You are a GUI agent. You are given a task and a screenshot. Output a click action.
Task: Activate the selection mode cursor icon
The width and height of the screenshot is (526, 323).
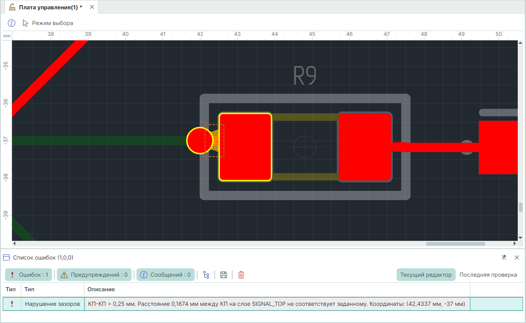click(25, 23)
